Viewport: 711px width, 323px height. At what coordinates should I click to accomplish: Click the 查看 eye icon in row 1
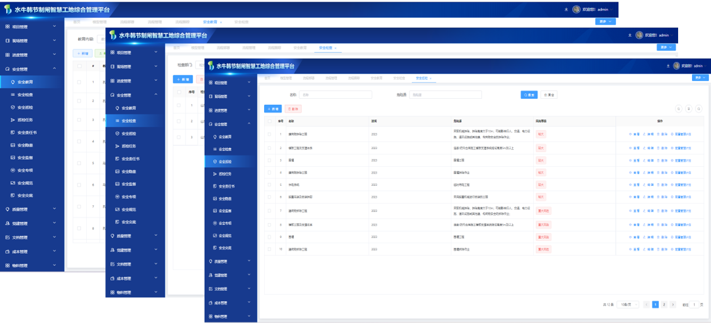pyautogui.click(x=631, y=134)
